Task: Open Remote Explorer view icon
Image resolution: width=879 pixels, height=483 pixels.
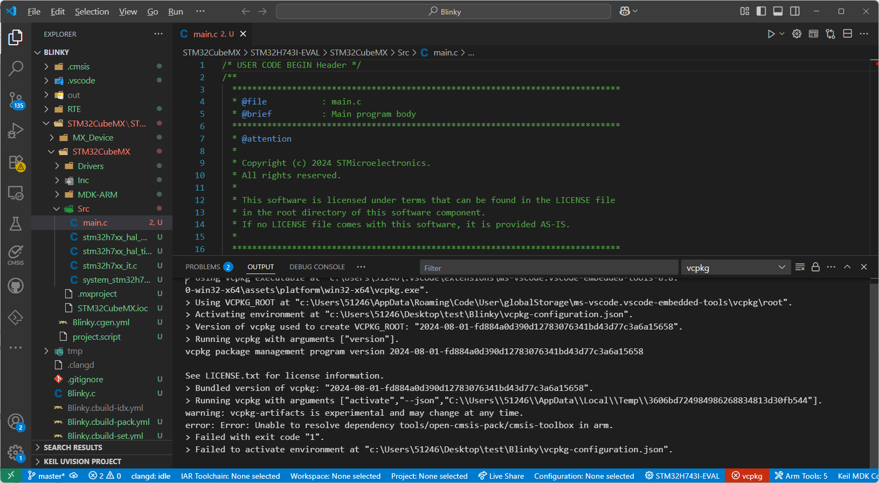Action: (16, 193)
